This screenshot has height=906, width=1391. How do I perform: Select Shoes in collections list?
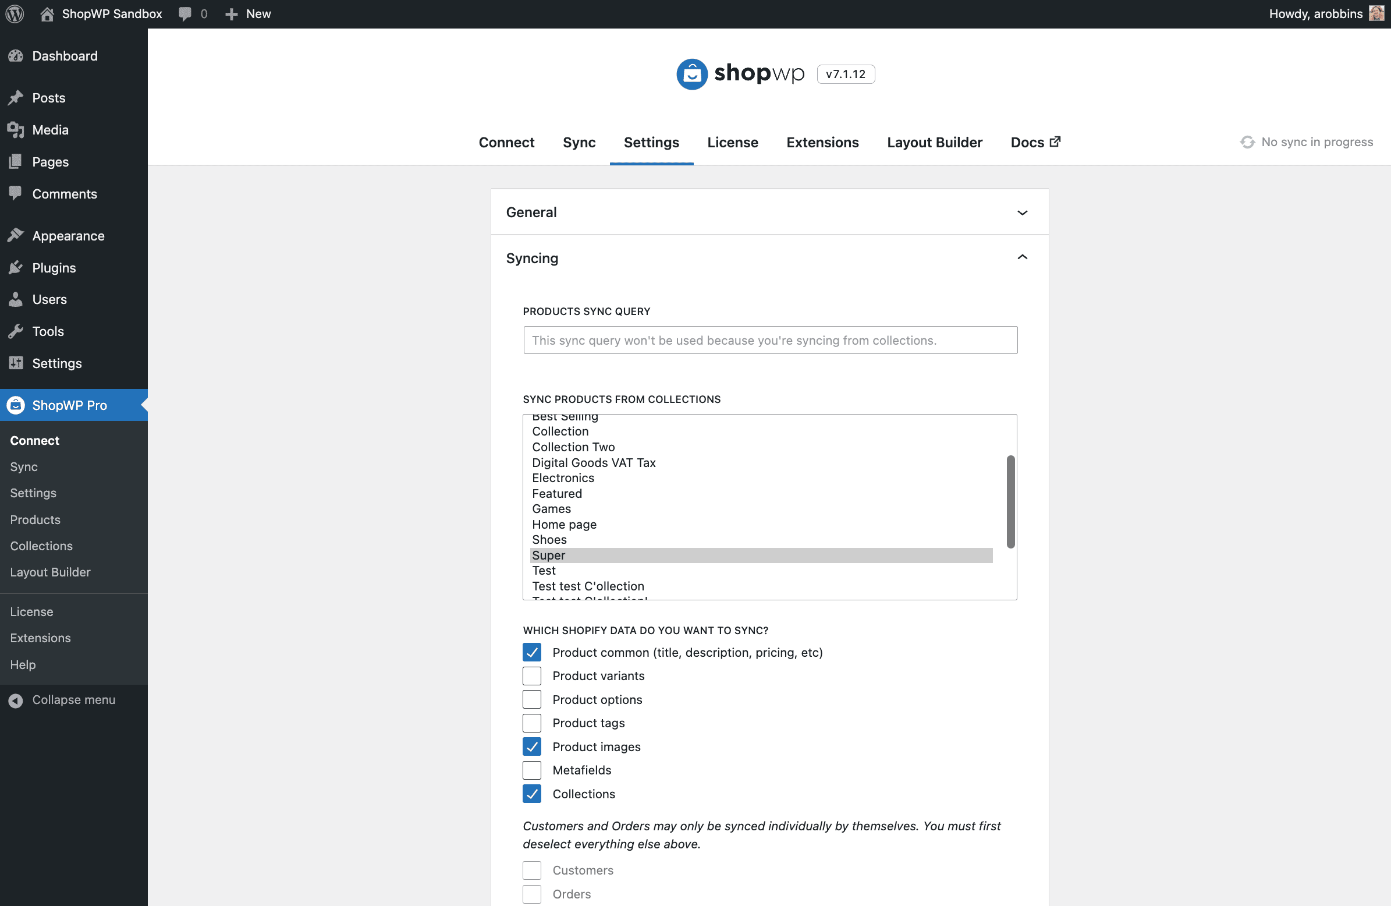coord(761,540)
